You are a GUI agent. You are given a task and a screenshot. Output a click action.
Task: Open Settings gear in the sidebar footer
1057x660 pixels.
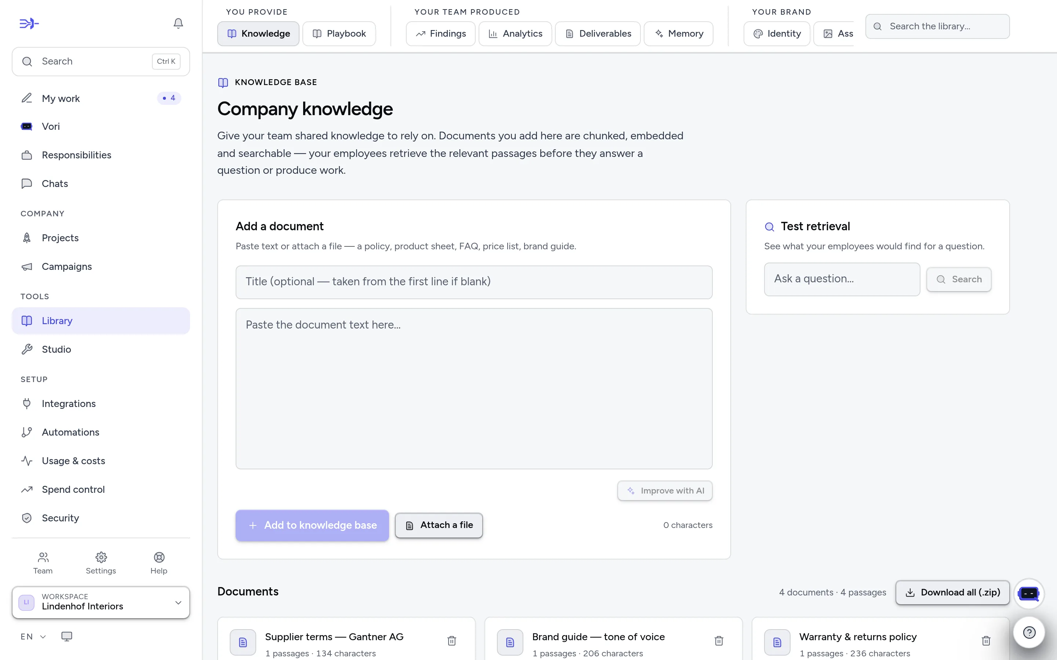(101, 563)
